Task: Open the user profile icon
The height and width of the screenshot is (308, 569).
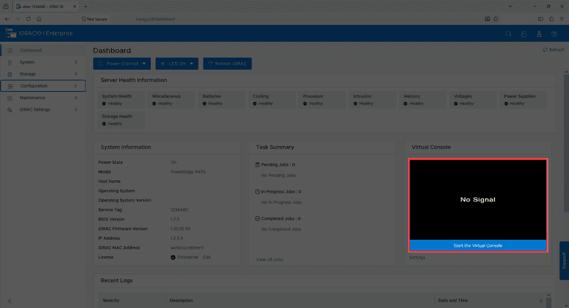Action: (x=539, y=33)
